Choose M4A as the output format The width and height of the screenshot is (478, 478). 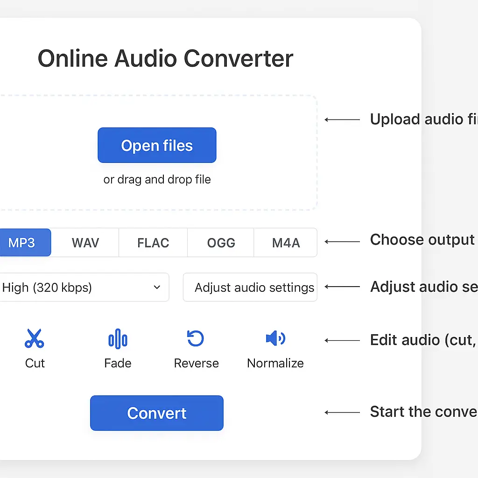[286, 243]
